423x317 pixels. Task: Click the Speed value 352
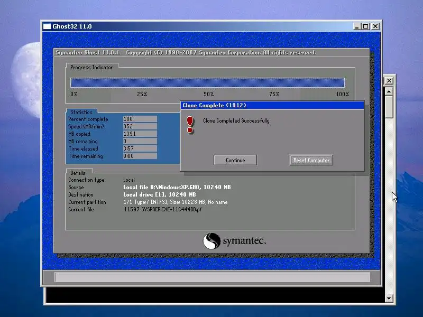point(140,126)
